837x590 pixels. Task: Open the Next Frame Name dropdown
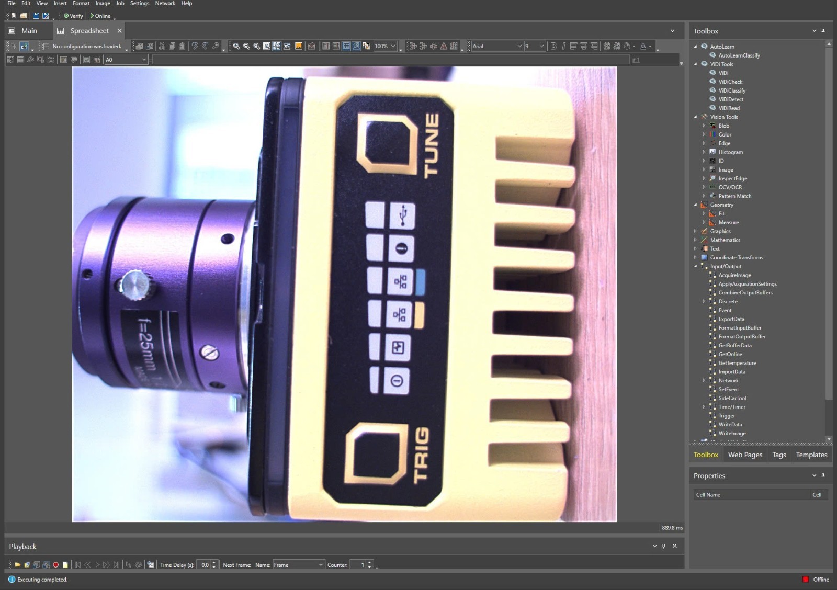(321, 565)
